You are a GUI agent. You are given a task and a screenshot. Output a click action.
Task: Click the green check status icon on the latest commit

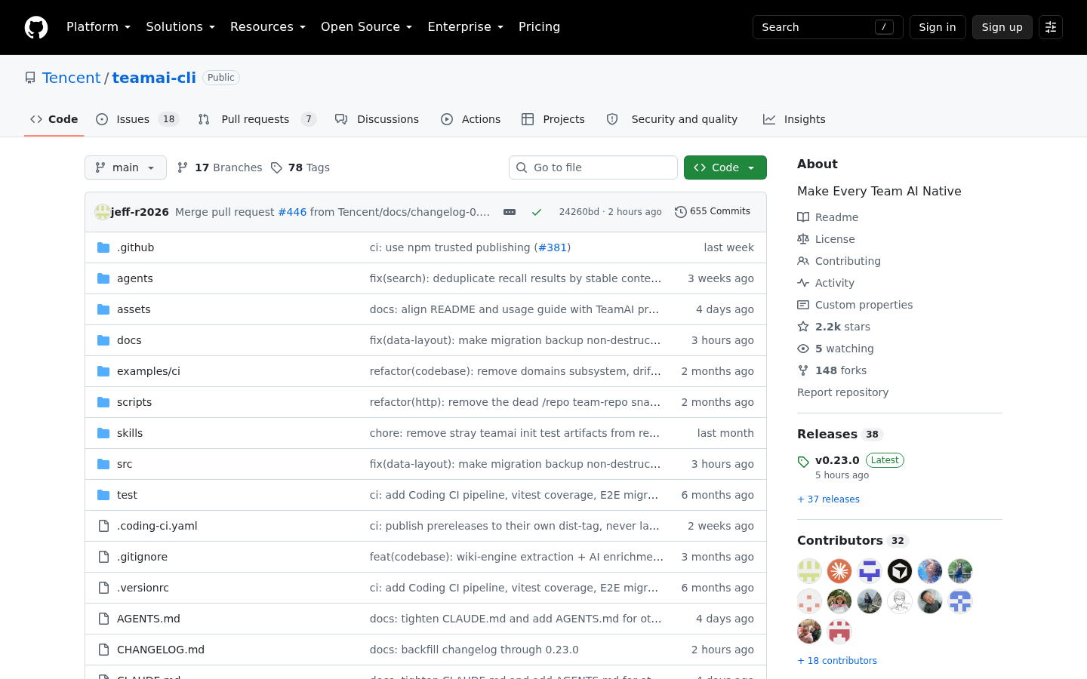[x=537, y=212]
